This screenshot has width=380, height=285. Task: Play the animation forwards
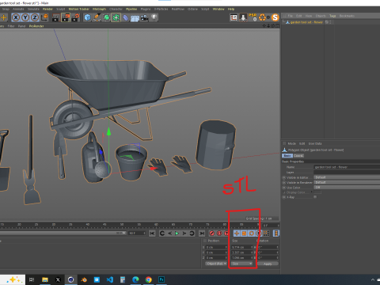[177, 234]
